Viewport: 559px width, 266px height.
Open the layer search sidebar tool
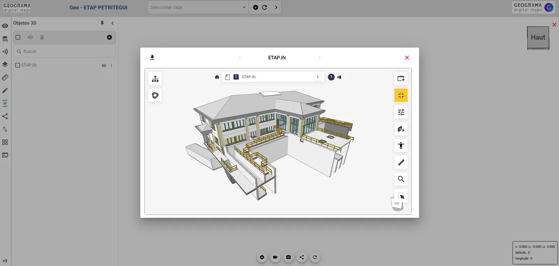pyautogui.click(x=5, y=39)
